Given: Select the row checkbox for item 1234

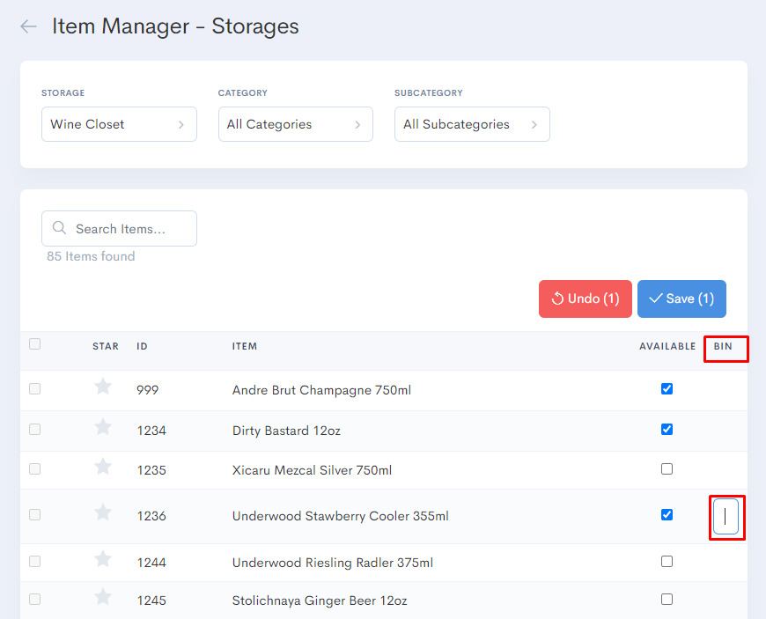Looking at the screenshot, I should (34, 429).
